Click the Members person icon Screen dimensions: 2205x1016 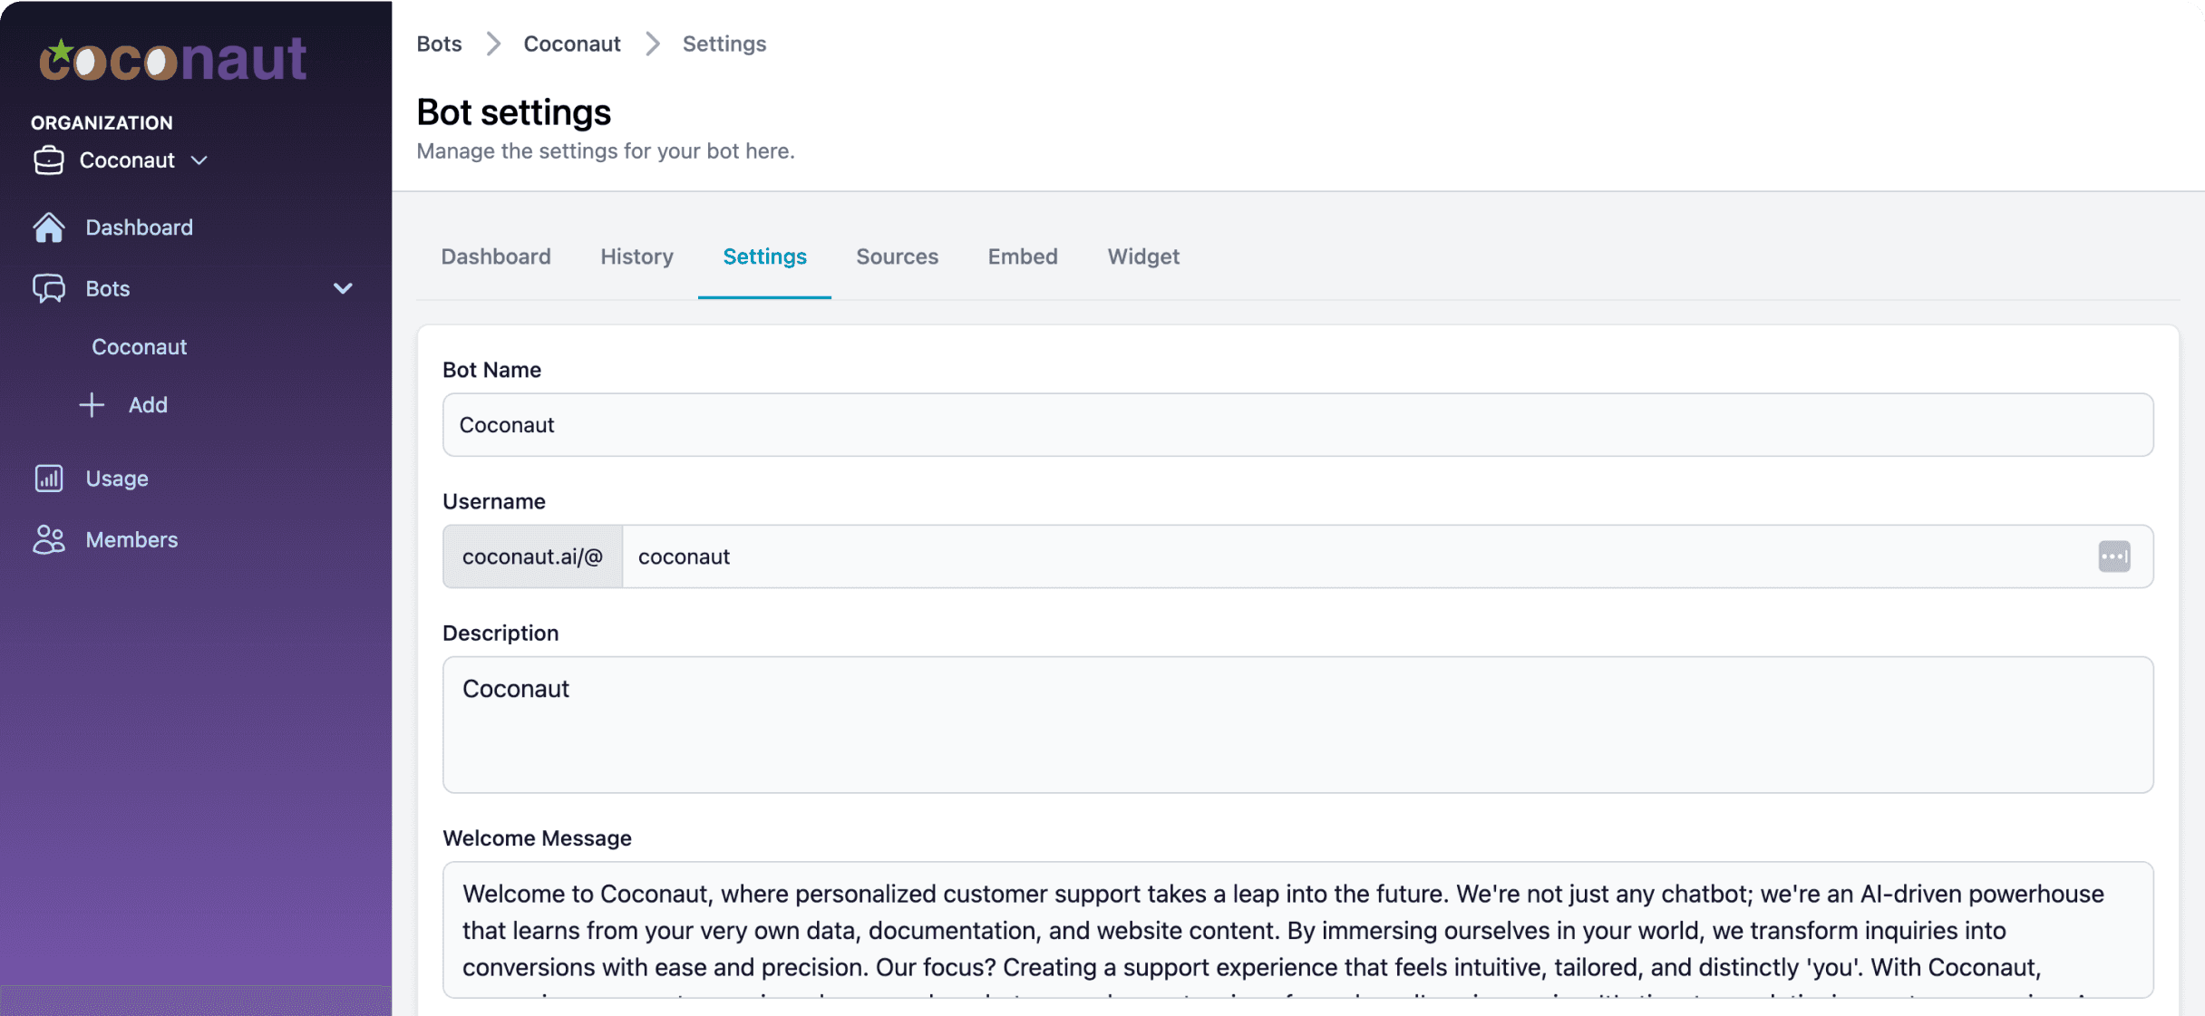tap(49, 538)
